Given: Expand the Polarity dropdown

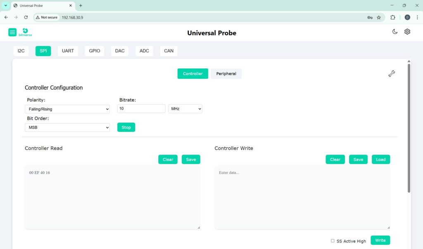Looking at the screenshot, I should 67,109.
